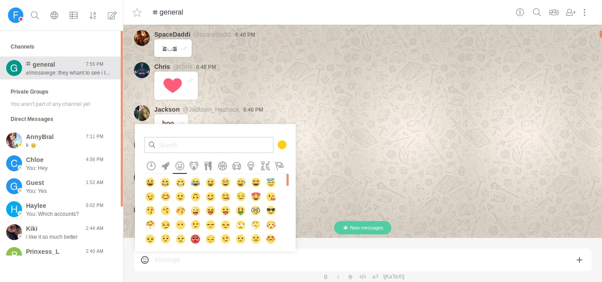602x282 pixels.
Task: Insert the money-mouth emoji
Action: tap(241, 211)
